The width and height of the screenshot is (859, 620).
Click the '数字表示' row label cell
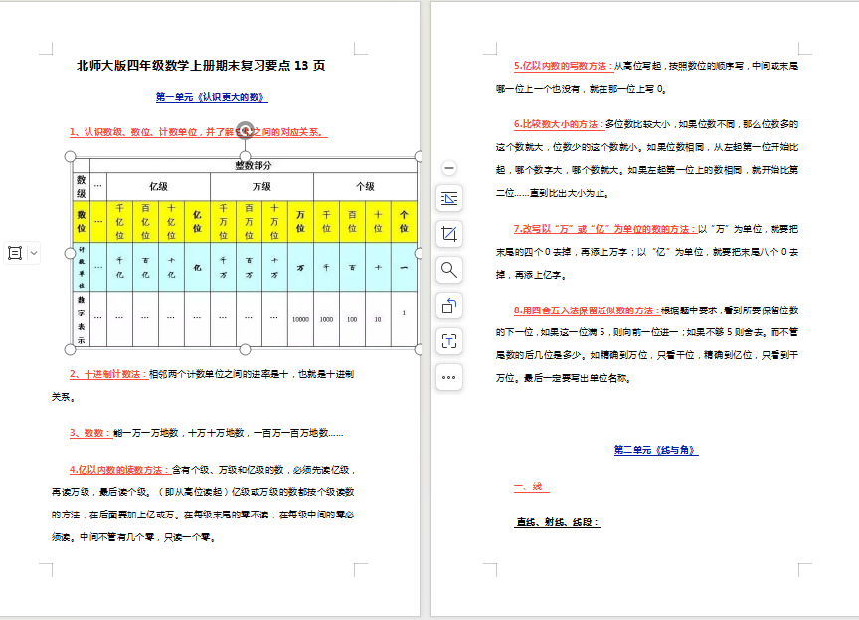tap(82, 319)
